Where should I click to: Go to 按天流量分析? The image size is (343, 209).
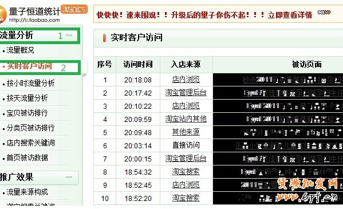coord(27,98)
